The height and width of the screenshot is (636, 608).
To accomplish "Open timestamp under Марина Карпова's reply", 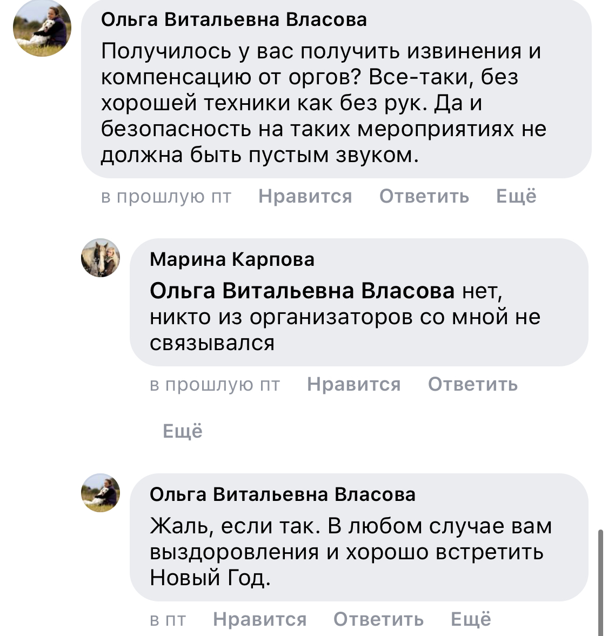I will (x=215, y=384).
